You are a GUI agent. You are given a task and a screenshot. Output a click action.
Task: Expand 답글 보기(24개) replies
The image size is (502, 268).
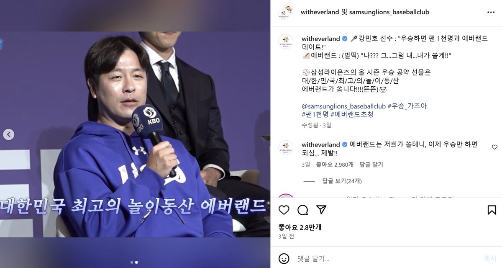coord(342,181)
